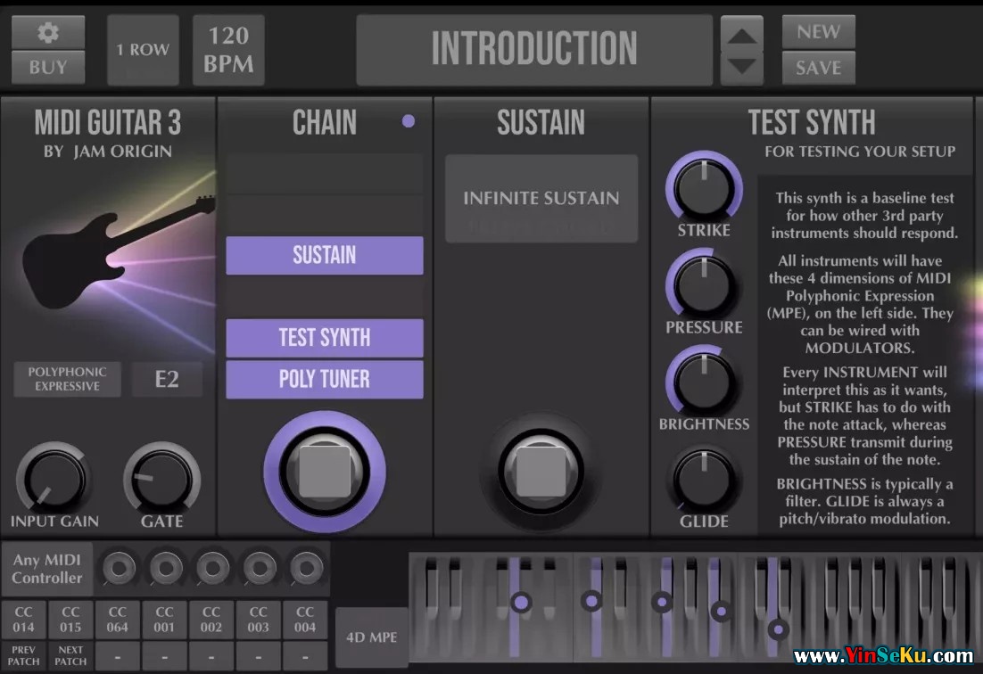Select TEST SYNTH in the chain

coord(325,338)
